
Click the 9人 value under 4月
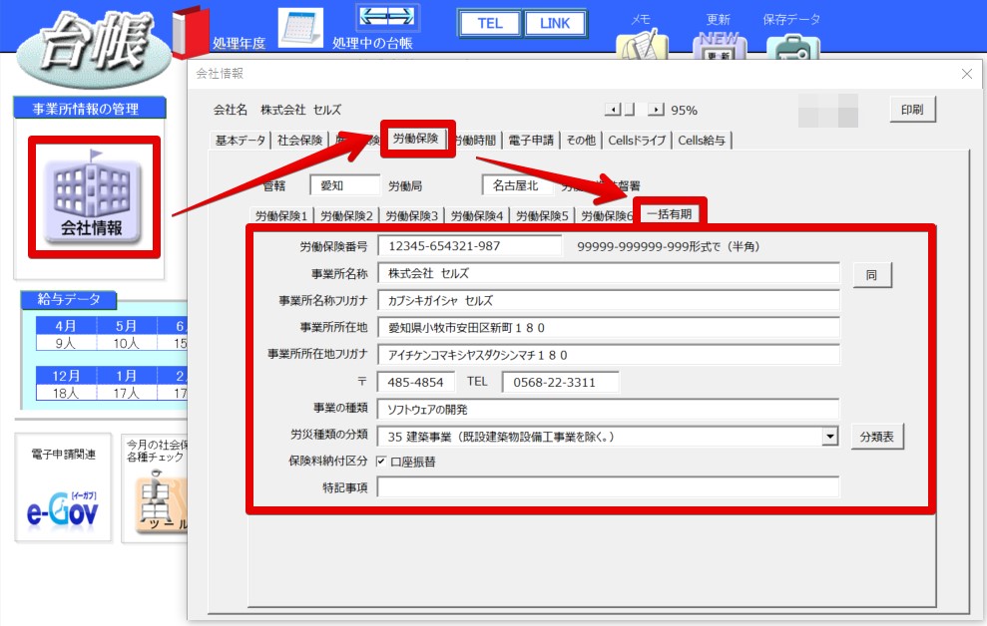[x=66, y=343]
